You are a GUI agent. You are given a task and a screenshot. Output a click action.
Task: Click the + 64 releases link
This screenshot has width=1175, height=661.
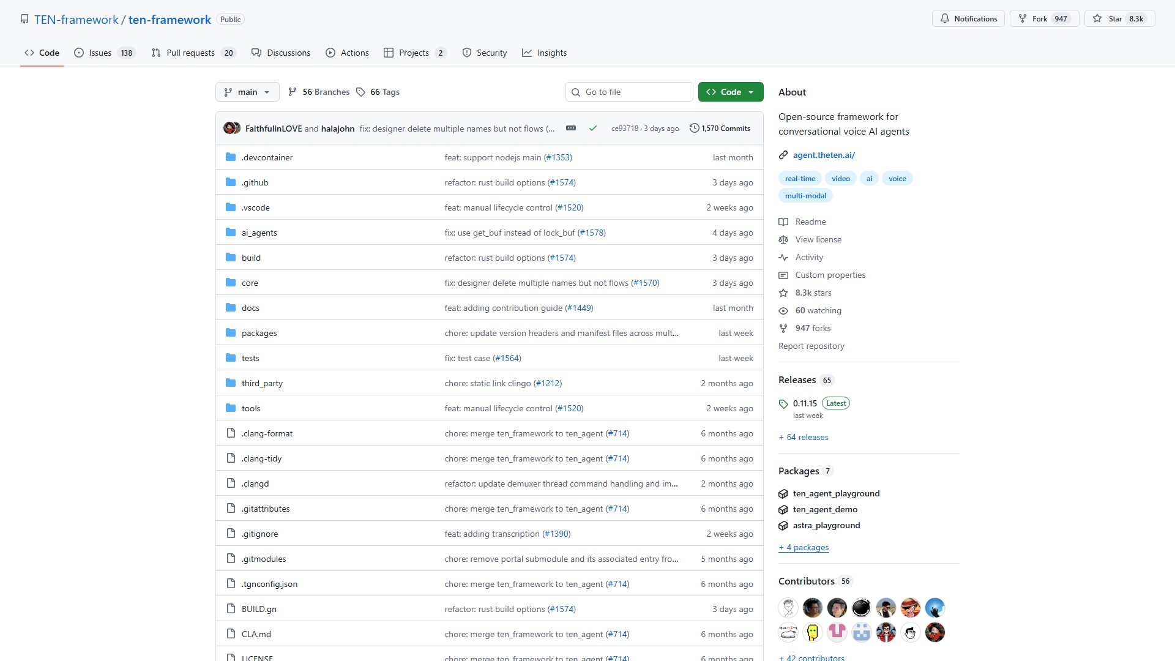tap(803, 437)
